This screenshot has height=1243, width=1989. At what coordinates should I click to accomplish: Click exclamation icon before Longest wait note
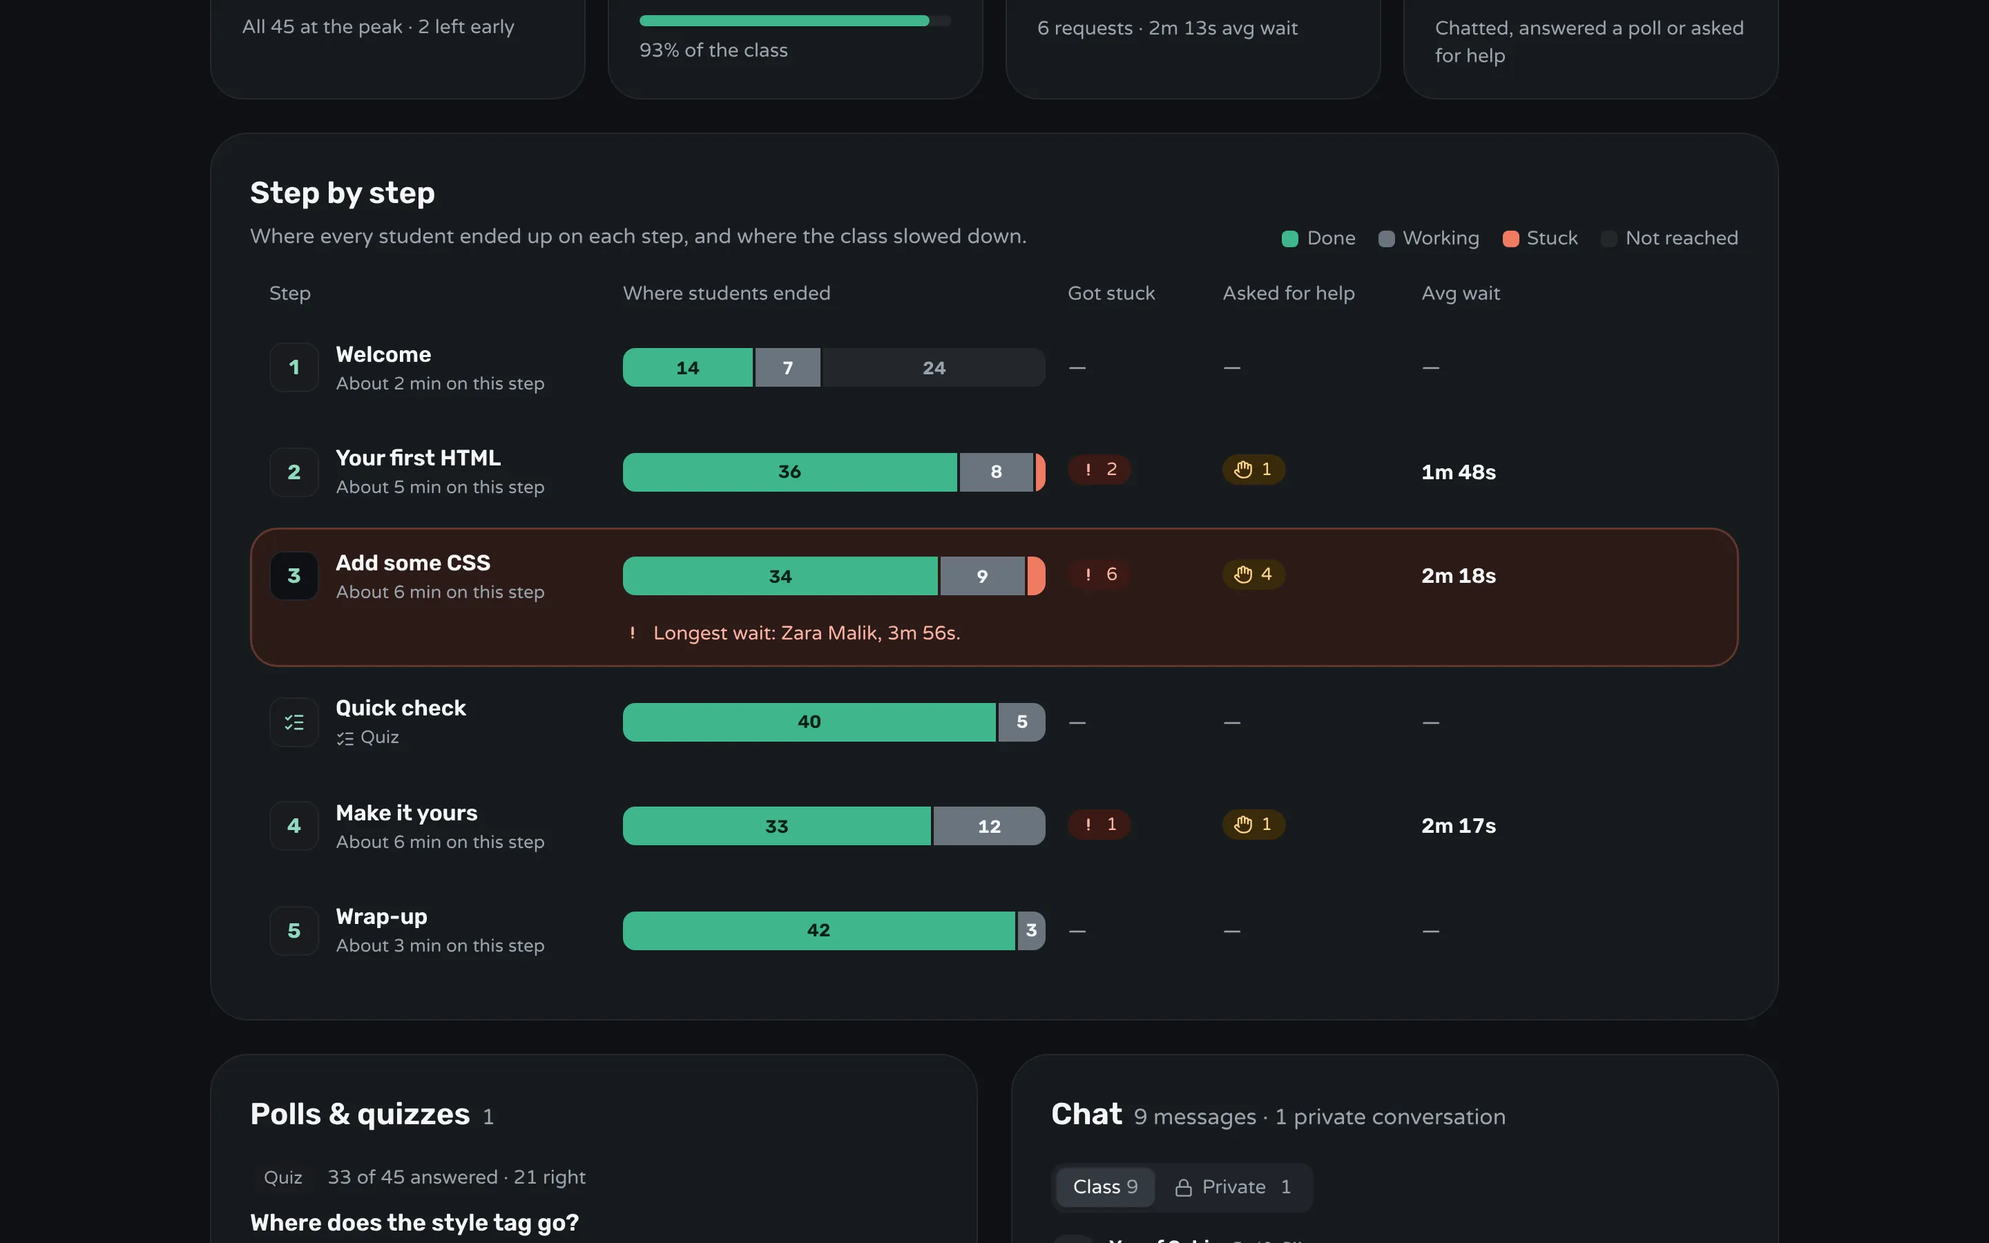click(632, 633)
